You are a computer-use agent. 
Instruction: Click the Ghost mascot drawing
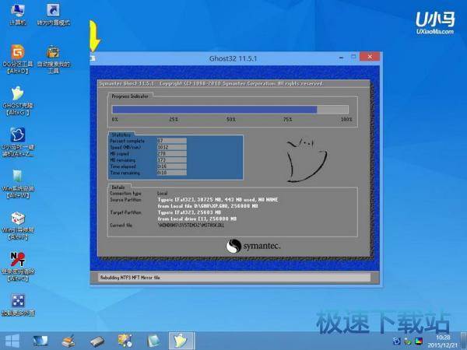[x=307, y=159]
